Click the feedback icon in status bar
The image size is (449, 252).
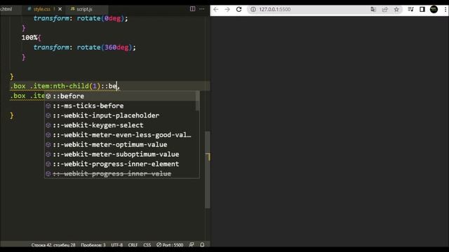click(192, 244)
